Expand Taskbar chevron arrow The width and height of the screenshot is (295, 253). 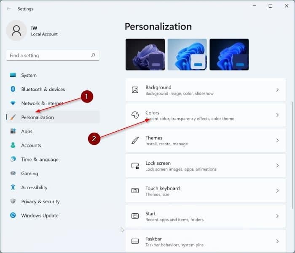click(x=277, y=241)
